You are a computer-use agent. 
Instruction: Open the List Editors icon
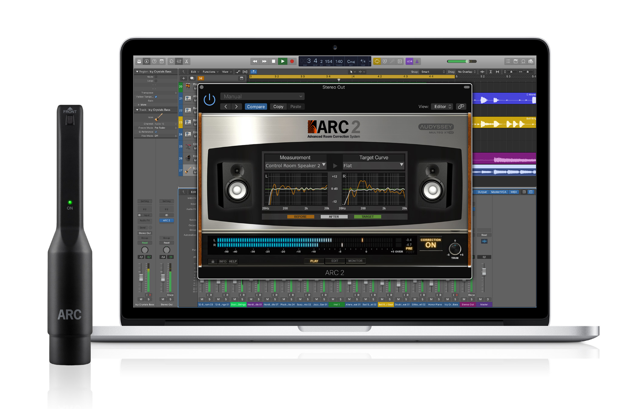[x=508, y=61]
